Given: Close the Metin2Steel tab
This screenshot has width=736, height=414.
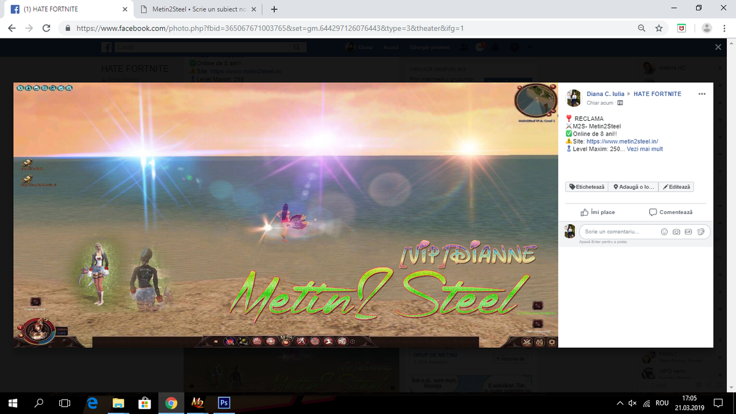Looking at the screenshot, I should coord(254,9).
